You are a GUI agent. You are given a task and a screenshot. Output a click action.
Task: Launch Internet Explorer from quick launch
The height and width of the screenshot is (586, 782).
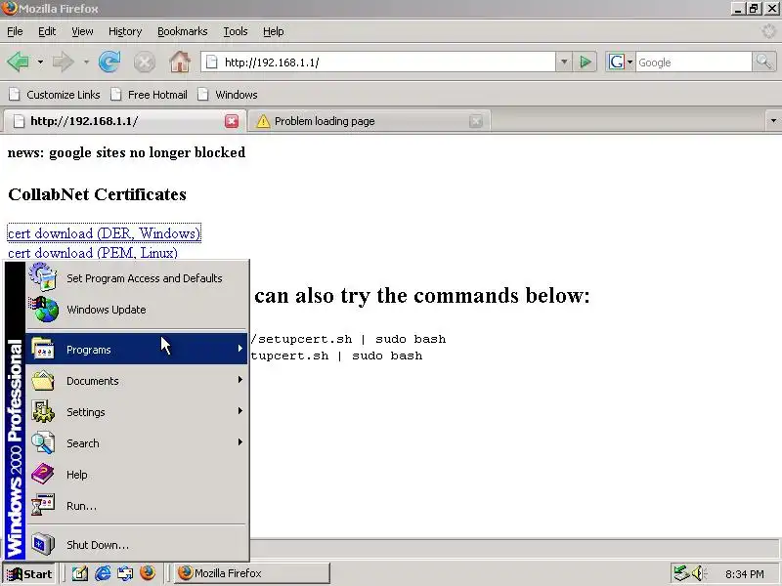pyautogui.click(x=103, y=573)
